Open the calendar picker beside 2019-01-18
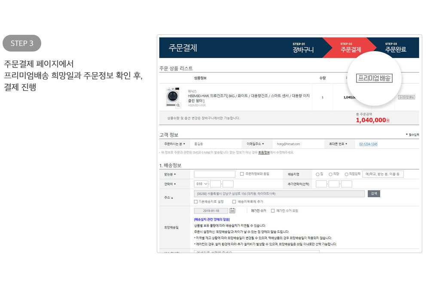The height and width of the screenshot is (287, 433). 232,211
